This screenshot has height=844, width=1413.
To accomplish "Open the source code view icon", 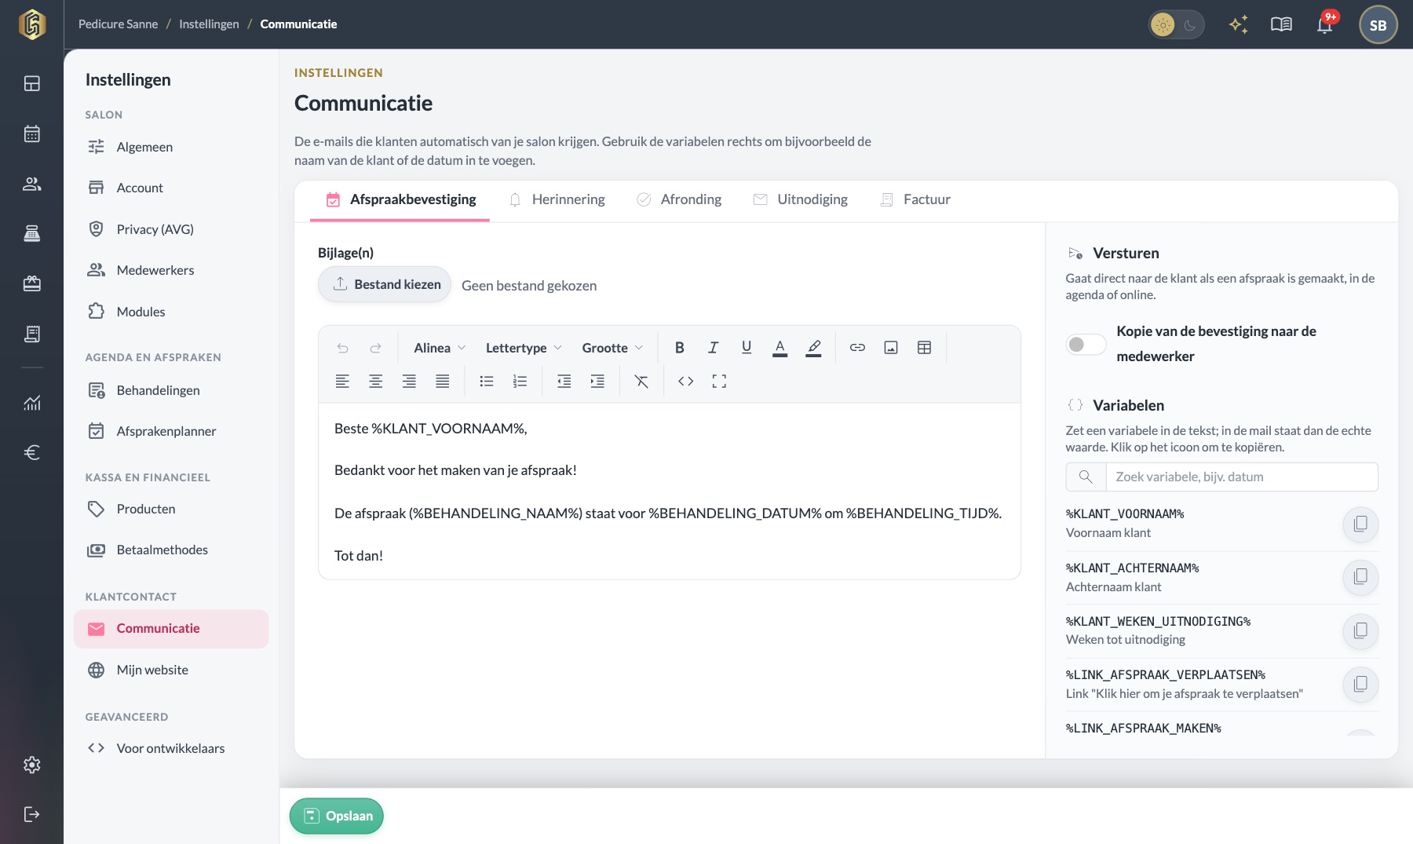I will tap(685, 382).
